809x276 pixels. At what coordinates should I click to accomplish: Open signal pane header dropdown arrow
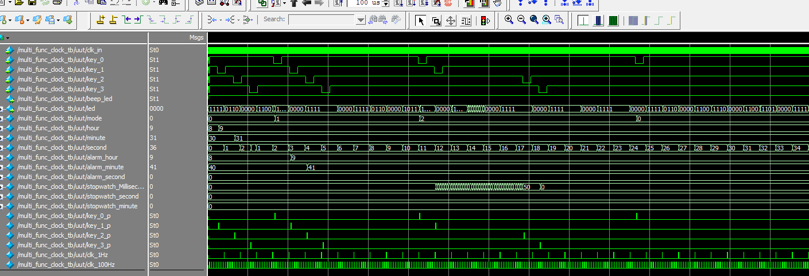click(7, 37)
